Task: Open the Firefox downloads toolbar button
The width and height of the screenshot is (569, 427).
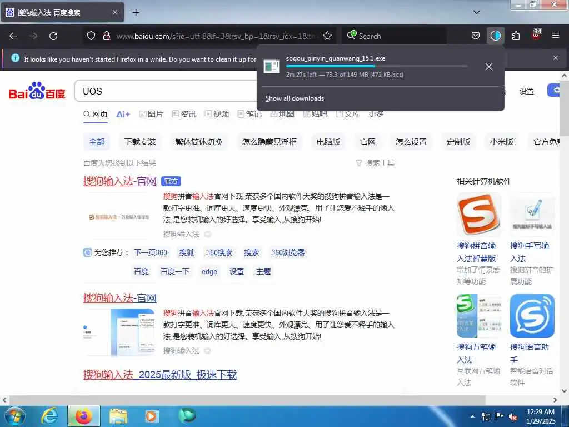Action: (495, 36)
